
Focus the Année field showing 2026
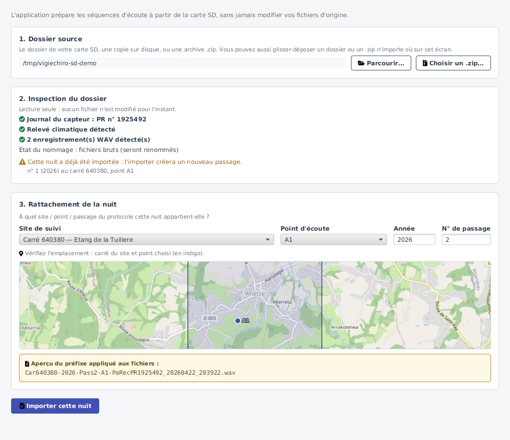click(414, 239)
